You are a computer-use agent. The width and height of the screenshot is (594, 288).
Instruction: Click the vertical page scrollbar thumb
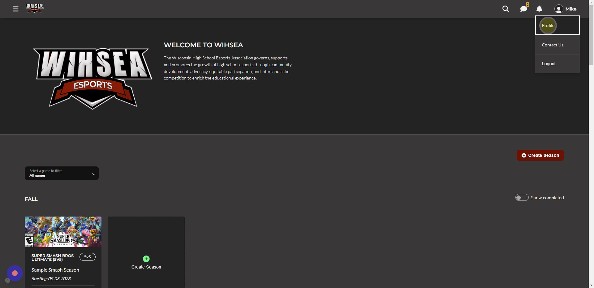(591, 35)
